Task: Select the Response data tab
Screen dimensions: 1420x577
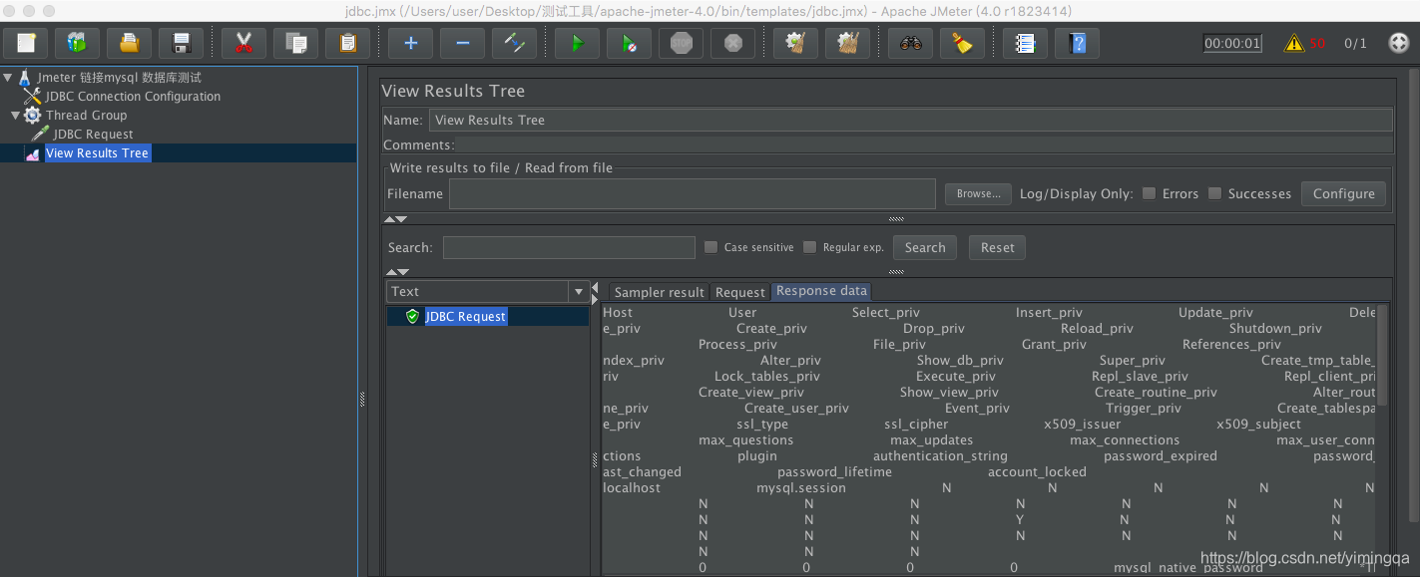Action: click(821, 291)
